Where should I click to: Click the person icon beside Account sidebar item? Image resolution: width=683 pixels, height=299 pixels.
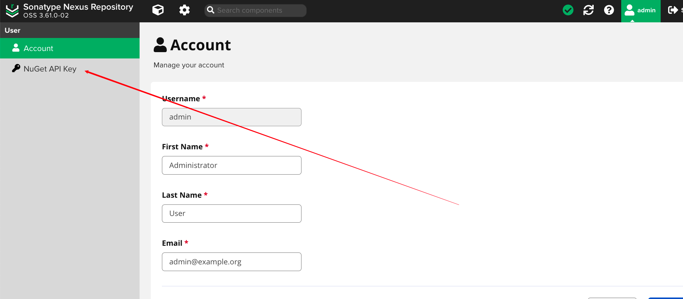tap(16, 48)
